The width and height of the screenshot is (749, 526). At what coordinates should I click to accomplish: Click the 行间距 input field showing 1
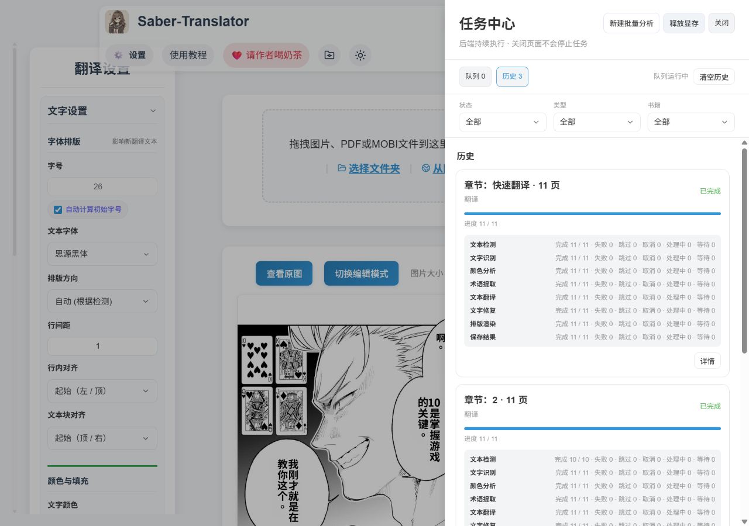pyautogui.click(x=102, y=346)
